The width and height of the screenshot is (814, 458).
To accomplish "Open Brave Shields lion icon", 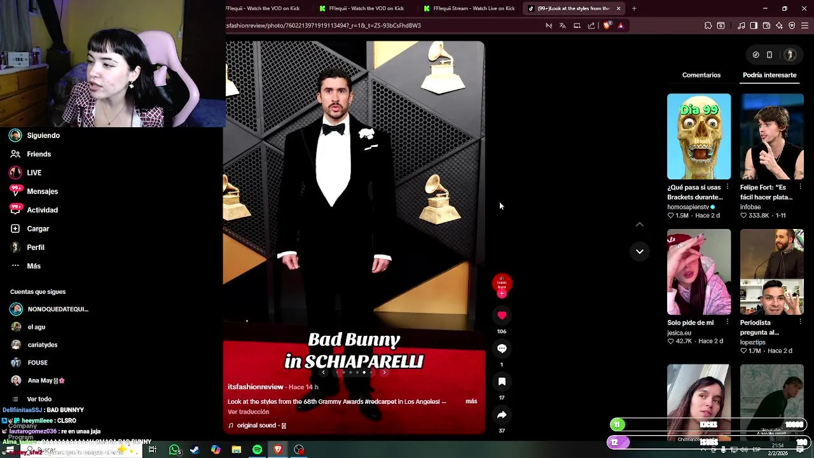I will pyautogui.click(x=607, y=25).
